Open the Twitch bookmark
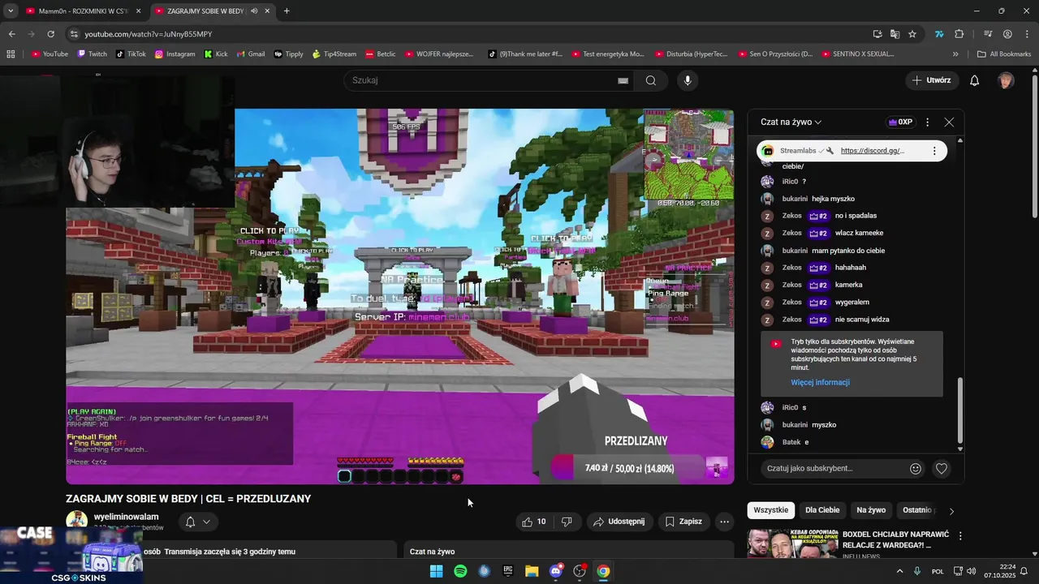The height and width of the screenshot is (584, 1039). pyautogui.click(x=92, y=54)
